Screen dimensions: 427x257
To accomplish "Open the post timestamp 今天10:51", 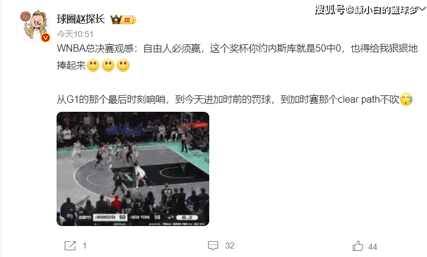I will (75, 34).
